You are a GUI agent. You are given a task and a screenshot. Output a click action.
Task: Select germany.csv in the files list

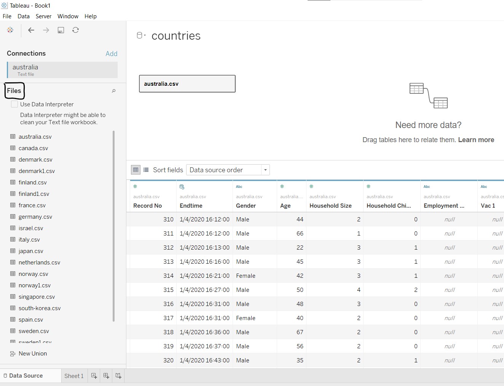click(35, 217)
